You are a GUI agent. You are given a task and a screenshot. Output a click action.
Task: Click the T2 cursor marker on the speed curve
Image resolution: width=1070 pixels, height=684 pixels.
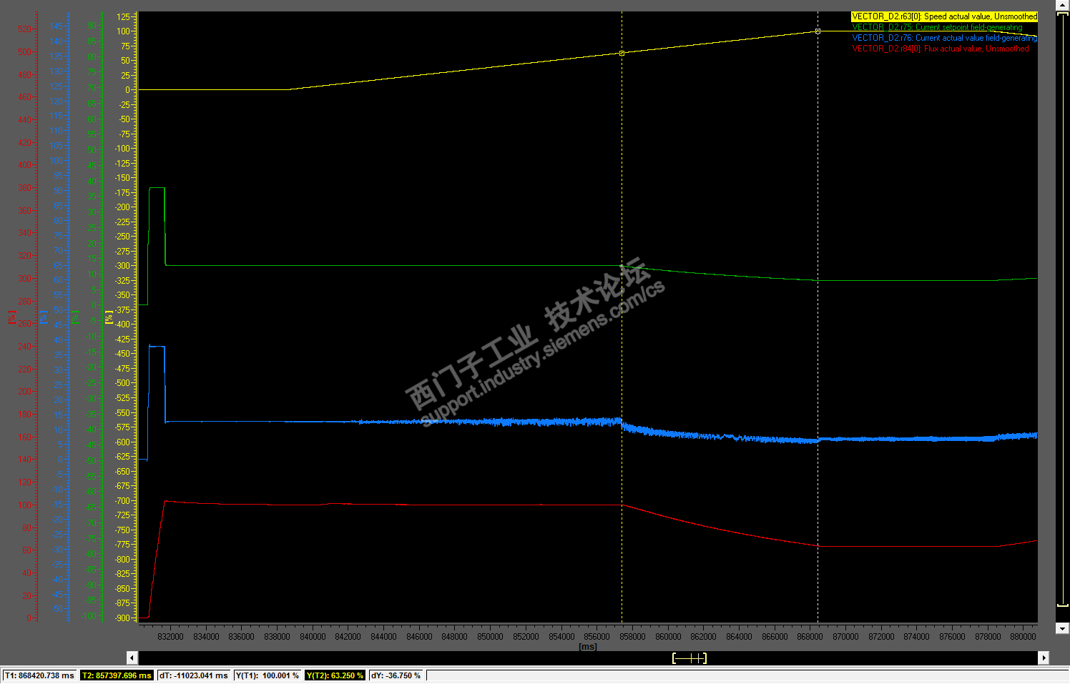(622, 53)
